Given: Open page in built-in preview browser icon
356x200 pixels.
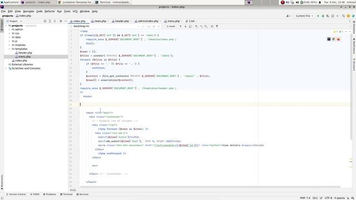Looking at the screenshot, I should [329, 39].
